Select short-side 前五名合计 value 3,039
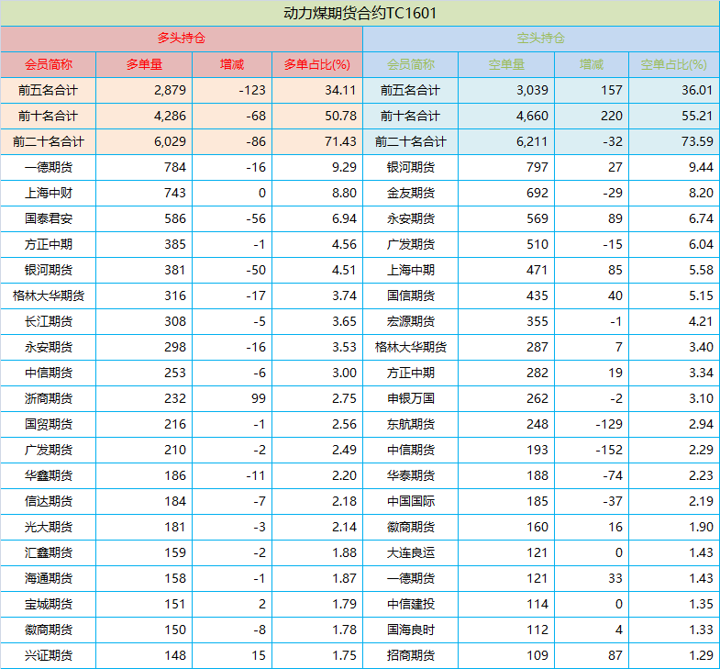Viewport: 720px width, 669px height. [x=532, y=90]
